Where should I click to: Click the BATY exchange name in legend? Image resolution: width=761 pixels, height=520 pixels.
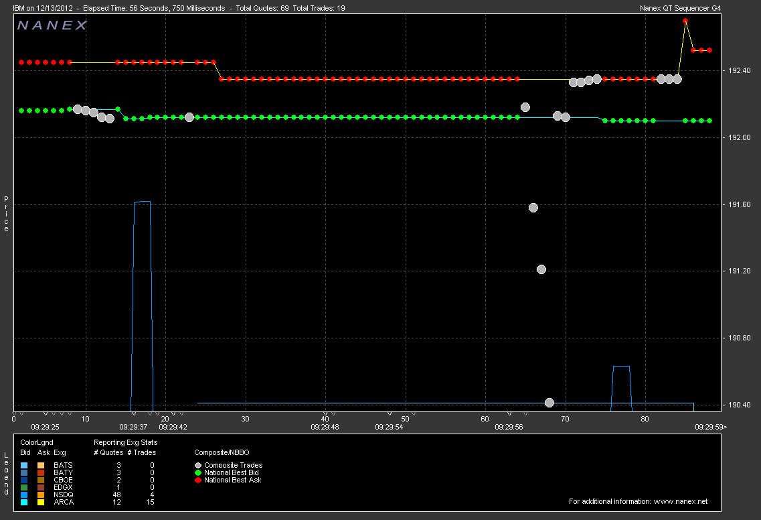tap(63, 473)
